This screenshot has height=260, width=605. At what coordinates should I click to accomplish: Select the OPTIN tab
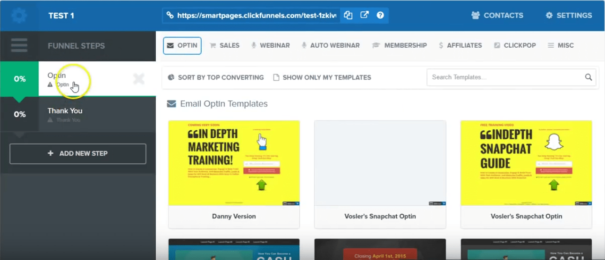click(x=182, y=46)
